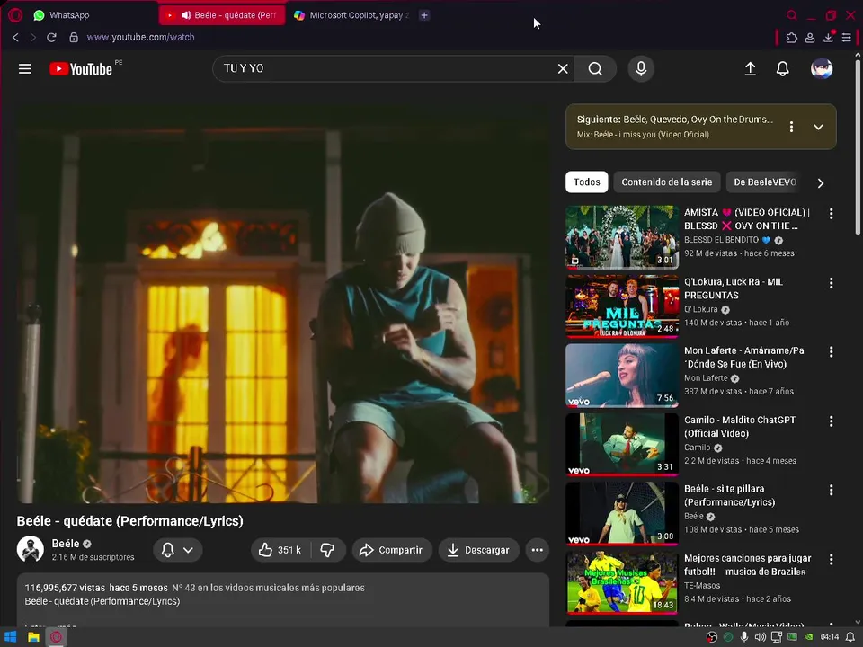Image resolution: width=863 pixels, height=647 pixels.
Task: Open more actions ellipsis under video
Action: point(538,550)
